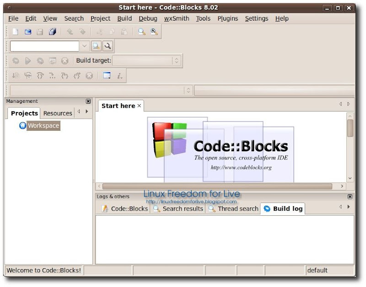Open the File menu
This screenshot has height=287, width=366.
[13, 18]
